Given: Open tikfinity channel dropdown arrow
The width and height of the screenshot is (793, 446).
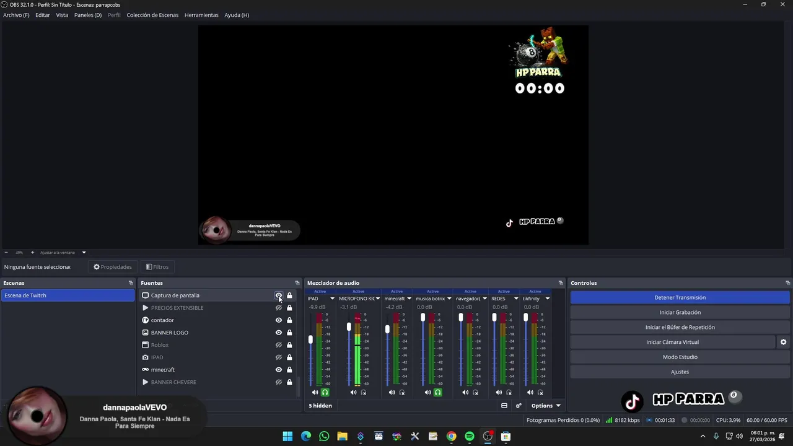Looking at the screenshot, I should coord(547,299).
